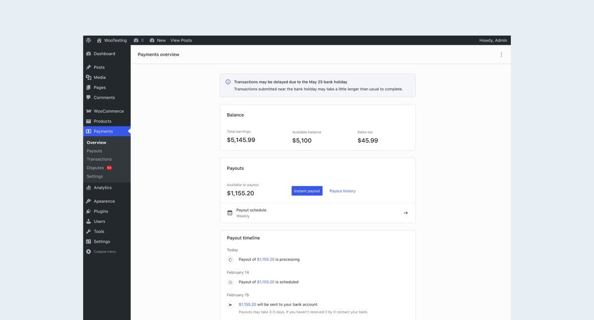Image resolution: width=594 pixels, height=320 pixels.
Task: Click the Dashboard gauge icon
Action: (x=89, y=54)
